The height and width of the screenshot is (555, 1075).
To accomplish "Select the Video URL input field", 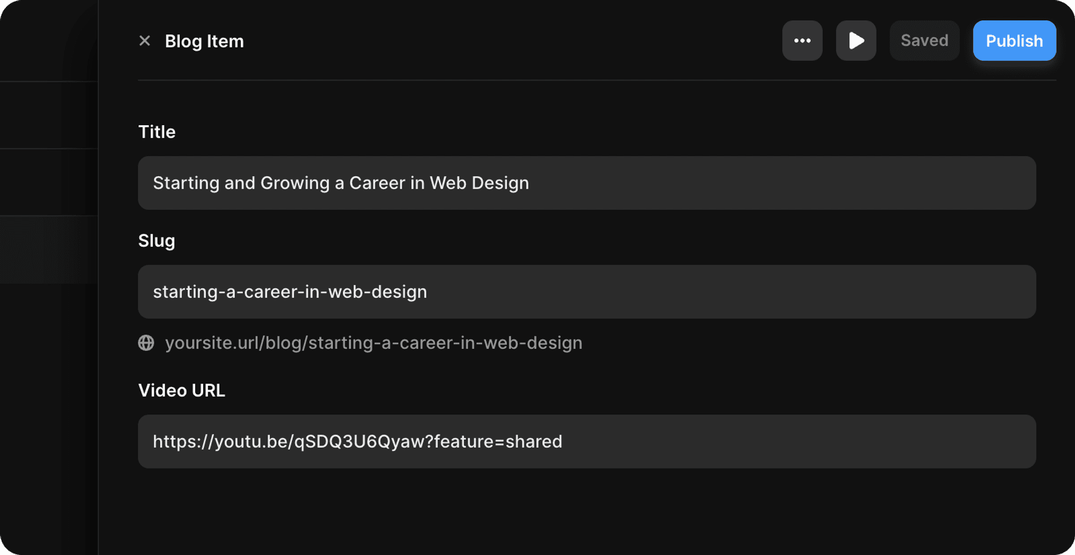I will coord(752,442).
